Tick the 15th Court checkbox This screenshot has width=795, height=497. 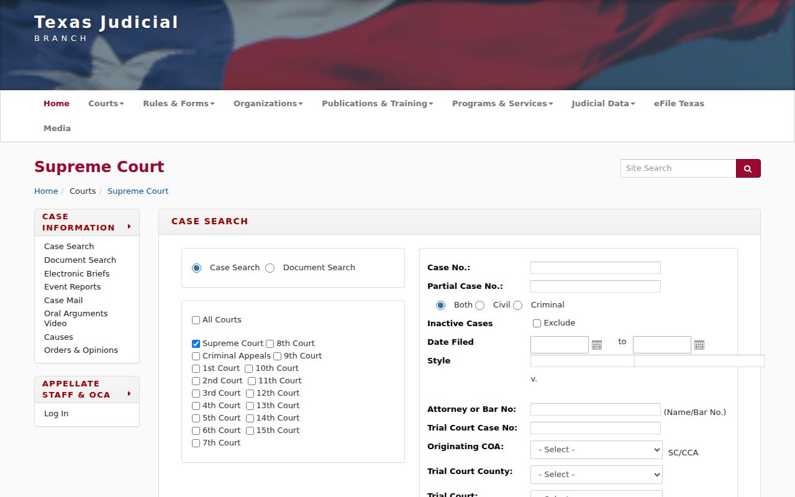(250, 431)
